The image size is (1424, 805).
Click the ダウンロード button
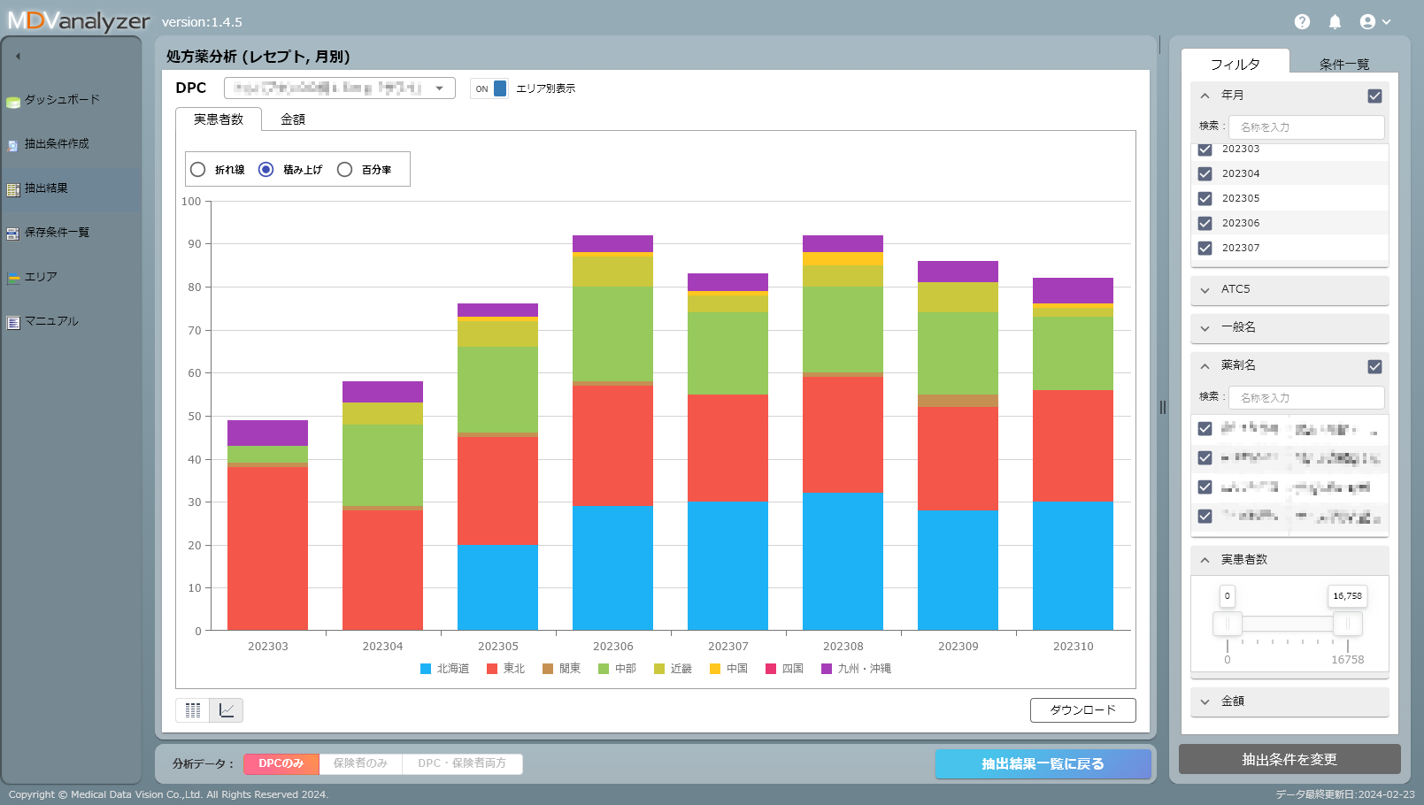click(x=1082, y=710)
